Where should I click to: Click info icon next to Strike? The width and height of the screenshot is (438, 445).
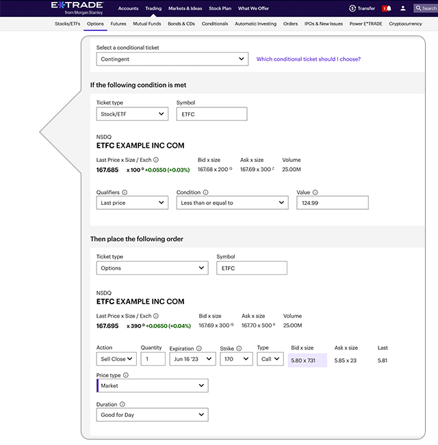[240, 348]
